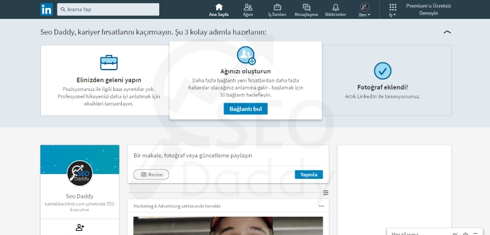Image resolution: width=490 pixels, height=235 pixels.
Task: Open Elinizden geleni yapın card title
Action: point(109,80)
